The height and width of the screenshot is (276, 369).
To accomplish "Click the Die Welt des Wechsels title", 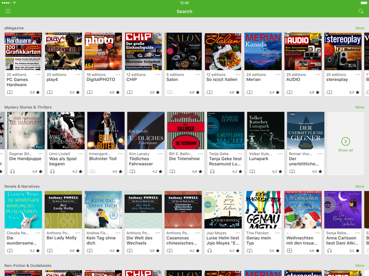I will (x=139, y=240).
